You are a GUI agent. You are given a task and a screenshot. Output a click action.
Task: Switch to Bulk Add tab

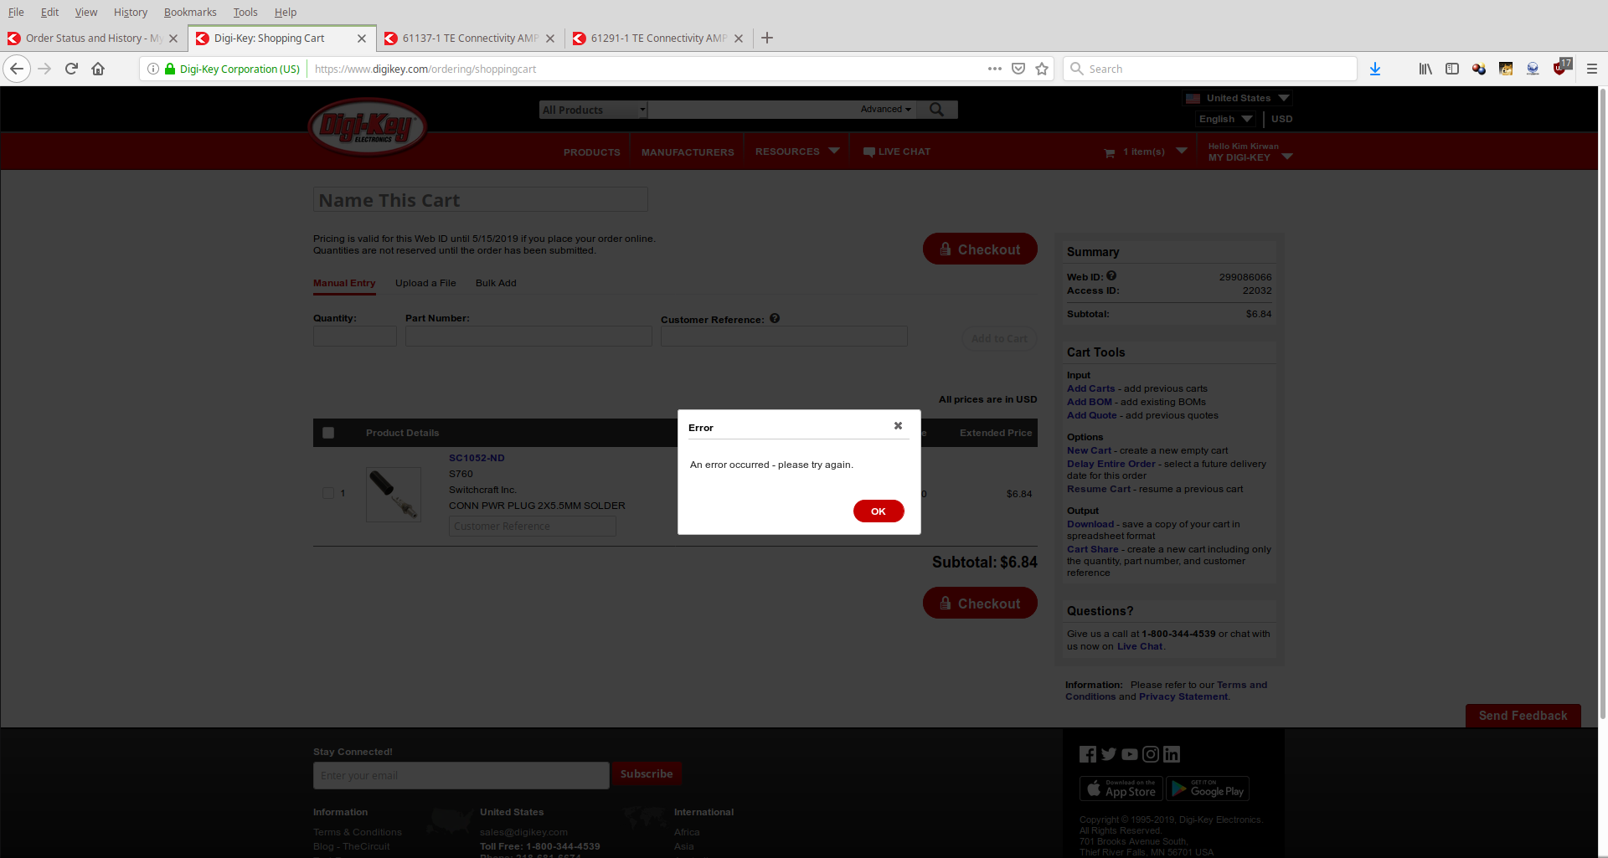coord(496,283)
